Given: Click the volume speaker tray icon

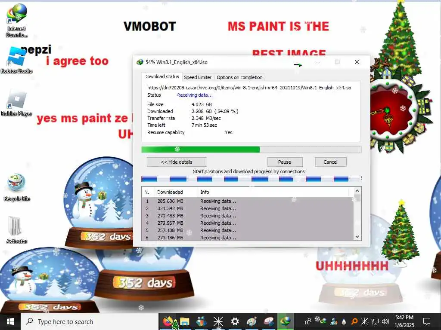Looking at the screenshot, I should (385, 321).
